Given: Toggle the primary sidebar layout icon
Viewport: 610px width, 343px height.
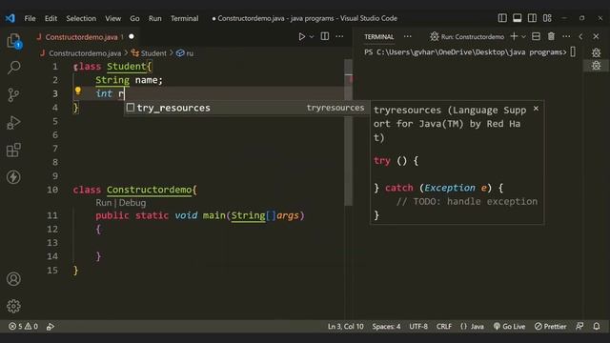Looking at the screenshot, I should tap(502, 18).
